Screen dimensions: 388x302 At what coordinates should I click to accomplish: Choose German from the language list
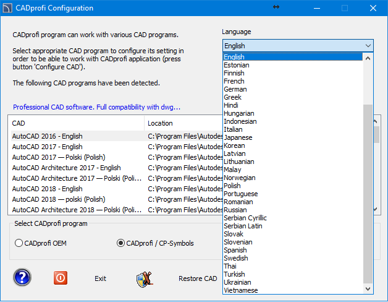293,89
